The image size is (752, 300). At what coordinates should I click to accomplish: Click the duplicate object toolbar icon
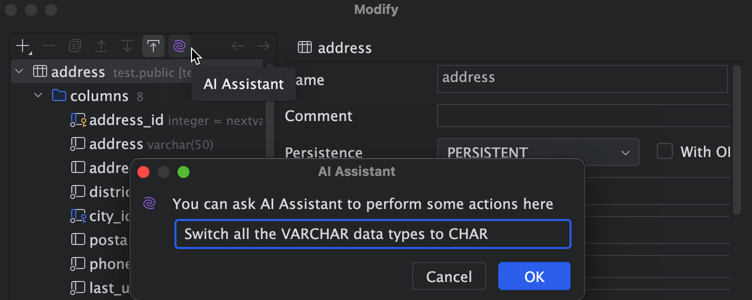pos(75,46)
